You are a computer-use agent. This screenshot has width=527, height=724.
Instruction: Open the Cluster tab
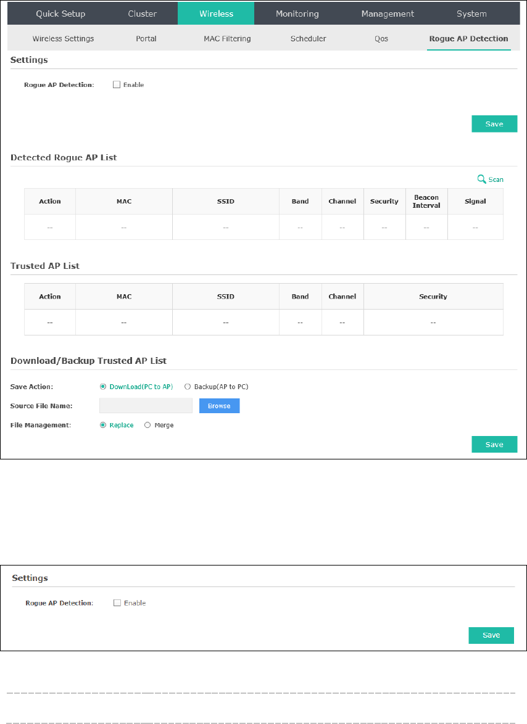point(143,14)
